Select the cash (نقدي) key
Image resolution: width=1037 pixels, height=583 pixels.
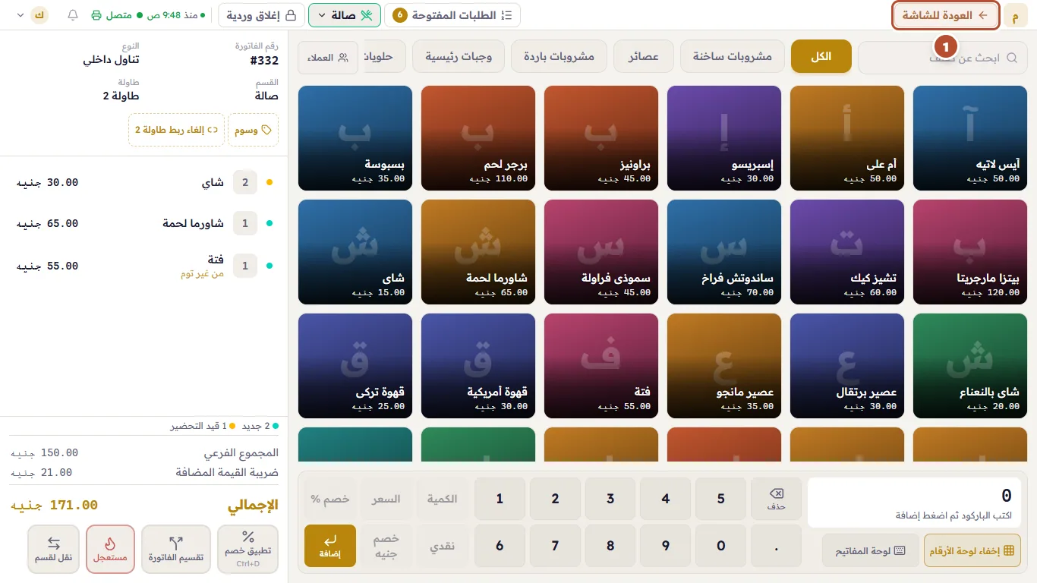coord(442,545)
